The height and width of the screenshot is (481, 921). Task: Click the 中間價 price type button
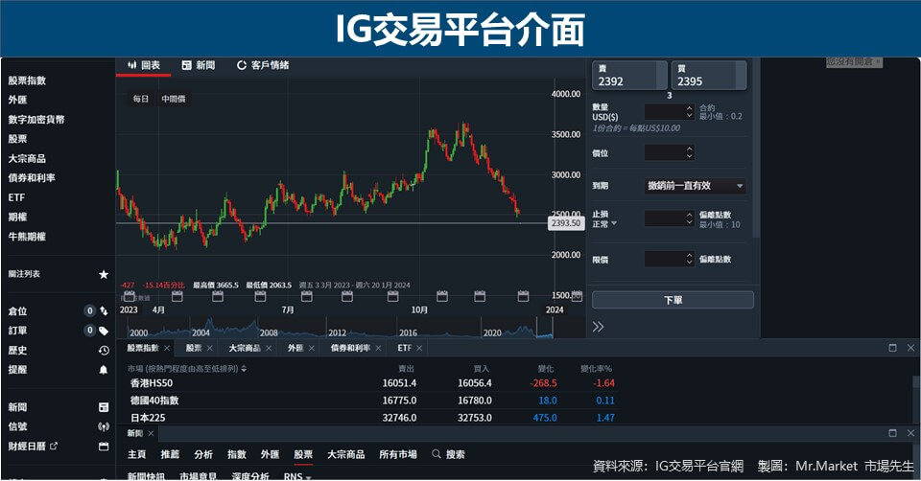(x=174, y=99)
